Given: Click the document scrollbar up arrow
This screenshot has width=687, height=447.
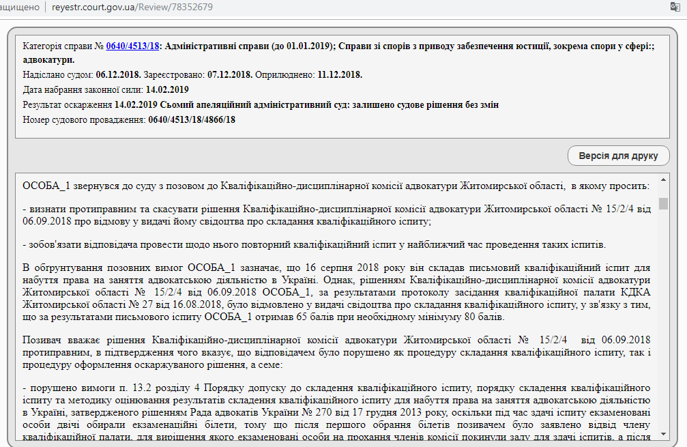Looking at the screenshot, I should pyautogui.click(x=663, y=179).
